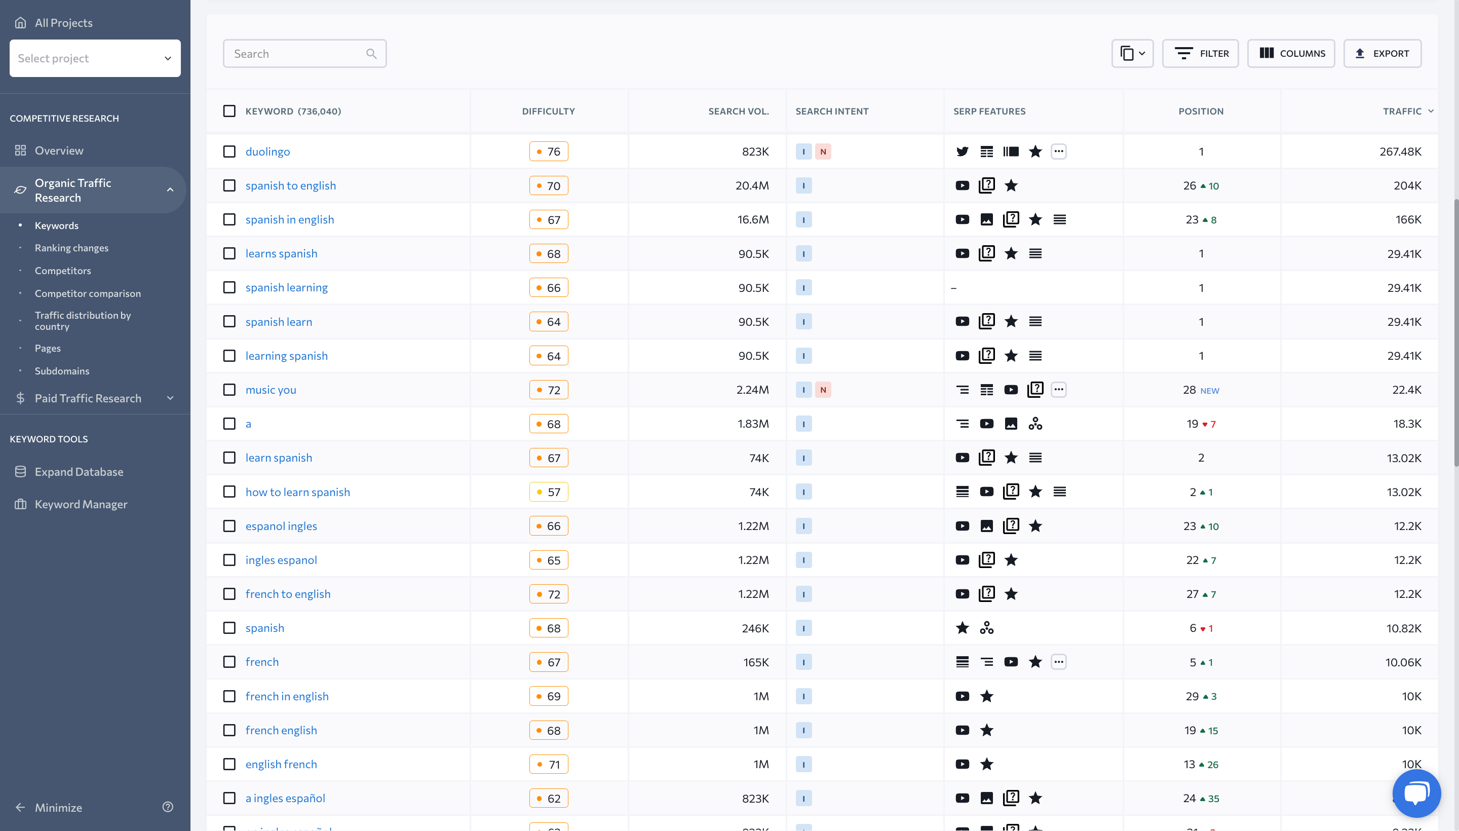Click the video SERP feature icon for spanish to english

[961, 185]
